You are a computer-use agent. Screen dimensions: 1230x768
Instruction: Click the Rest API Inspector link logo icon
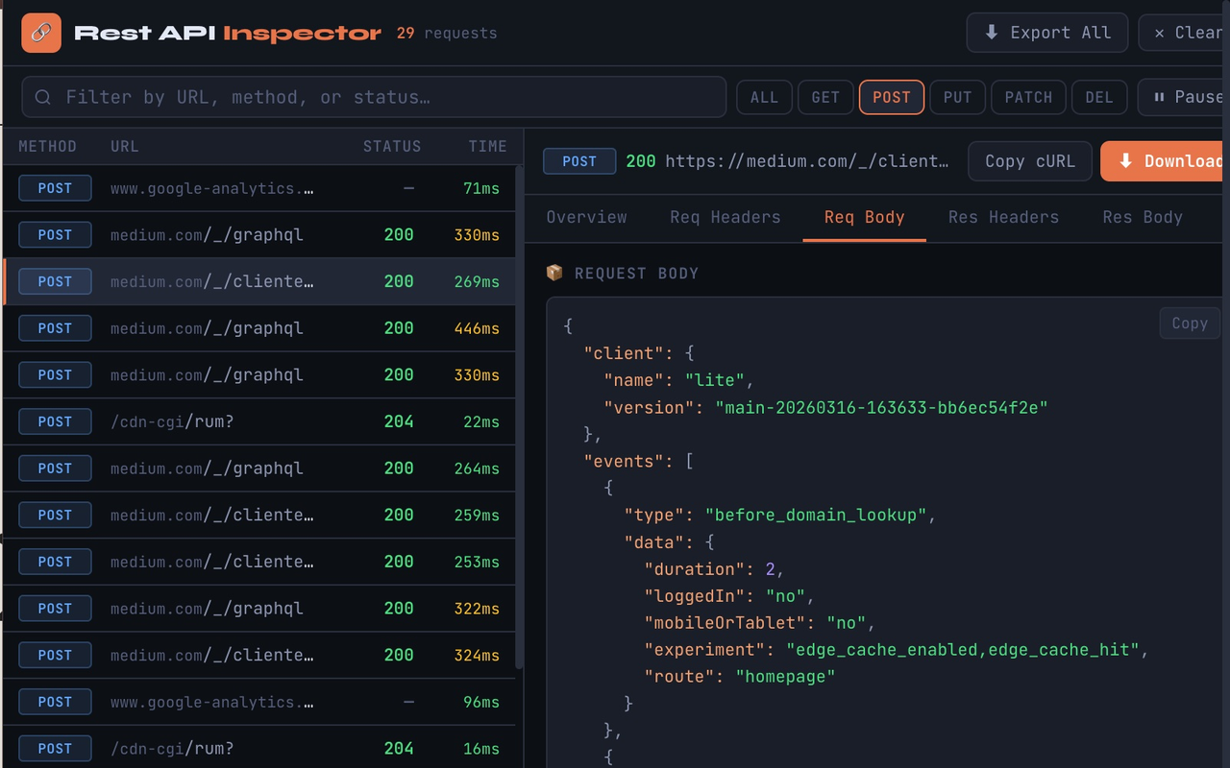[x=40, y=33]
